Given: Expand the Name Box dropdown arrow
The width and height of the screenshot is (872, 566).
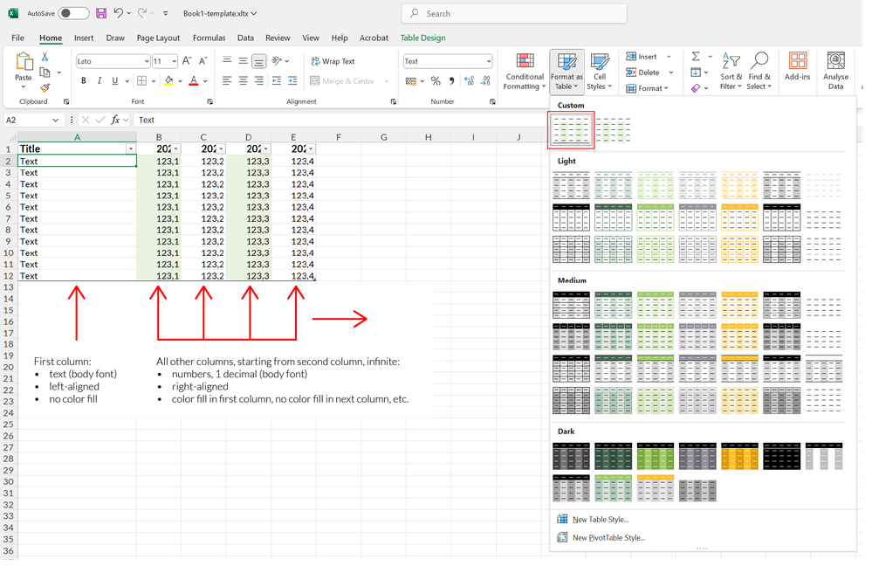Looking at the screenshot, I should [55, 120].
